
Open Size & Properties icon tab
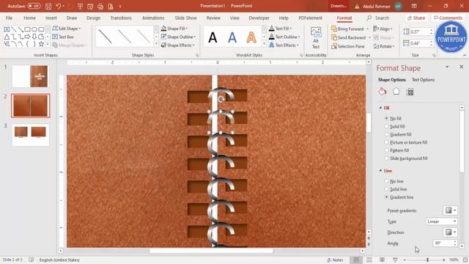point(410,92)
